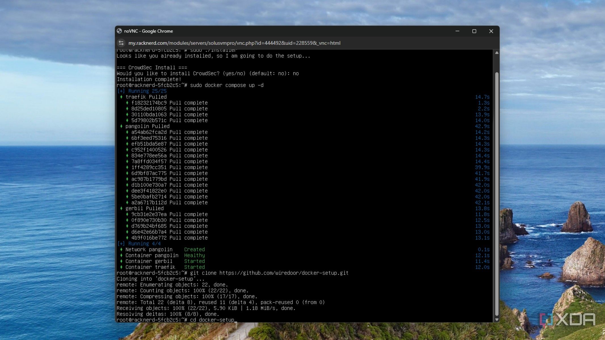Click the my.racknerd.com address bar URL
The image size is (605, 340).
234,43
